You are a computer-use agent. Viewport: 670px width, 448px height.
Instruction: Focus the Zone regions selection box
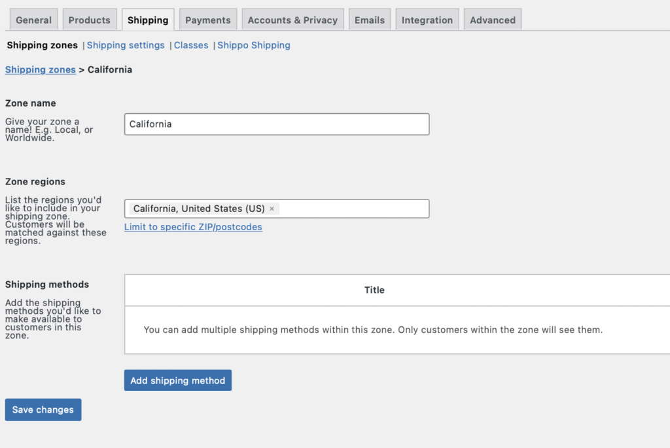(353, 209)
